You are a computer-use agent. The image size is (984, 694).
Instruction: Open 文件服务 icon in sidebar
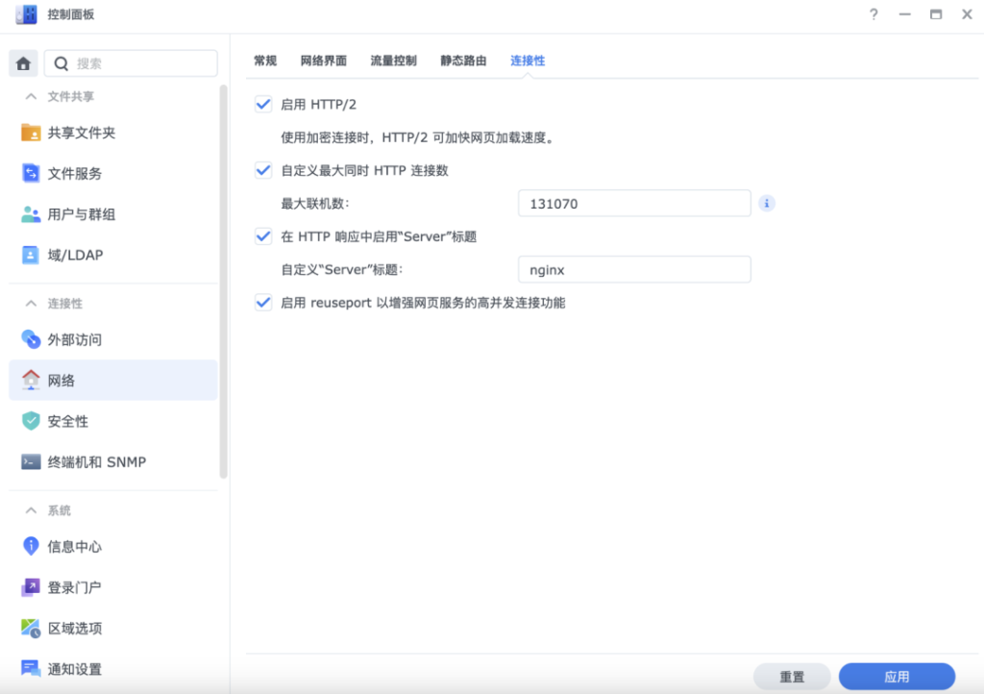click(31, 174)
